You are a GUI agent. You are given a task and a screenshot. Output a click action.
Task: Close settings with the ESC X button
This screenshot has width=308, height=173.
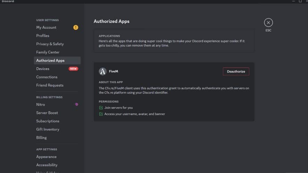point(268,23)
